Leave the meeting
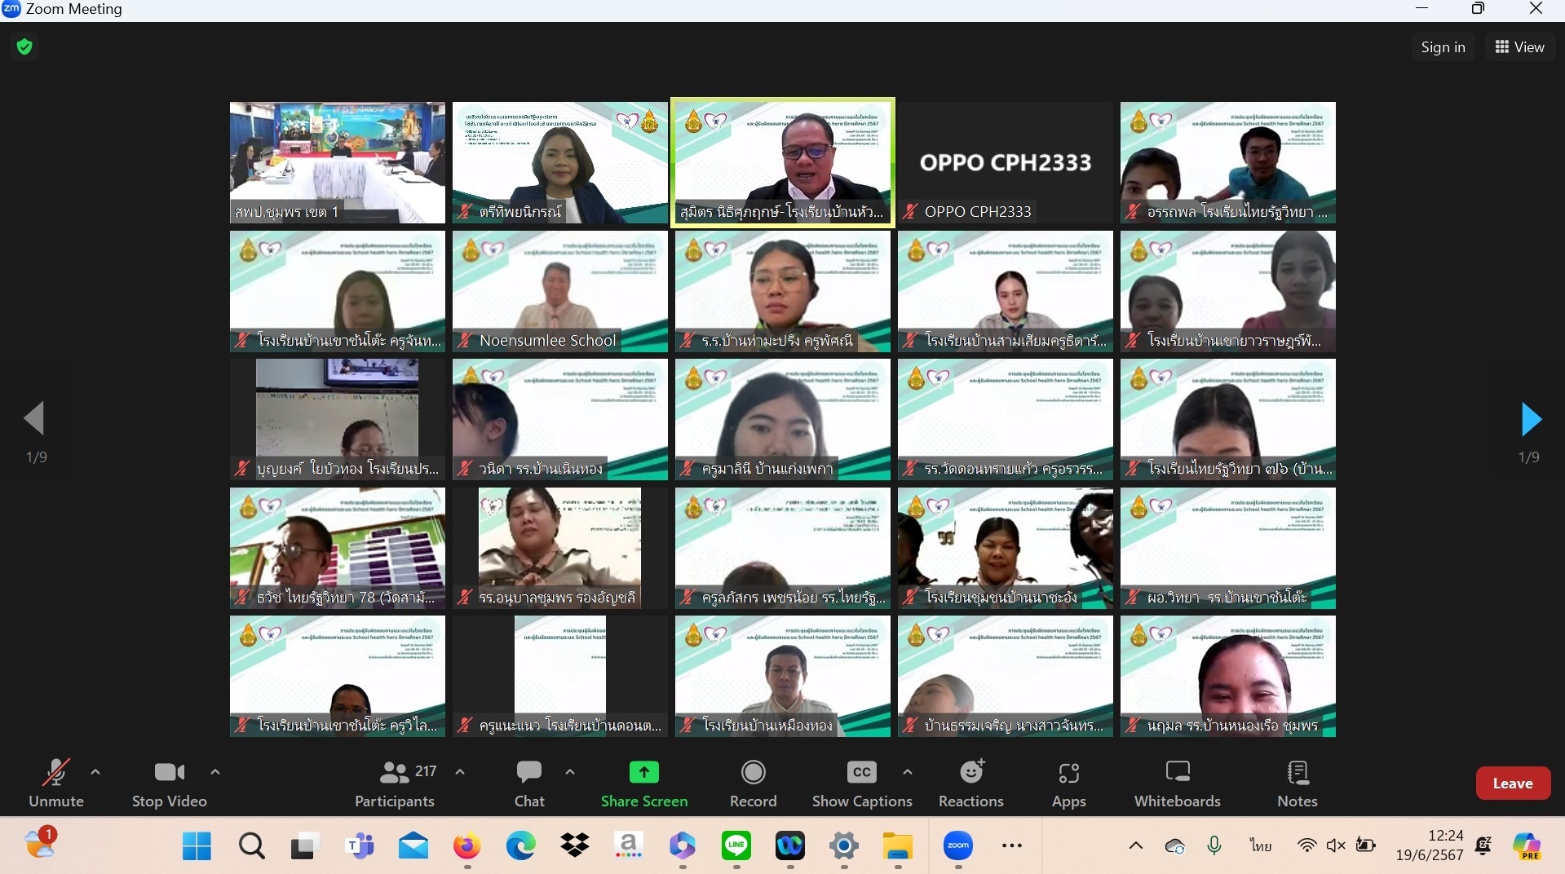The height and width of the screenshot is (874, 1565). pos(1512,784)
